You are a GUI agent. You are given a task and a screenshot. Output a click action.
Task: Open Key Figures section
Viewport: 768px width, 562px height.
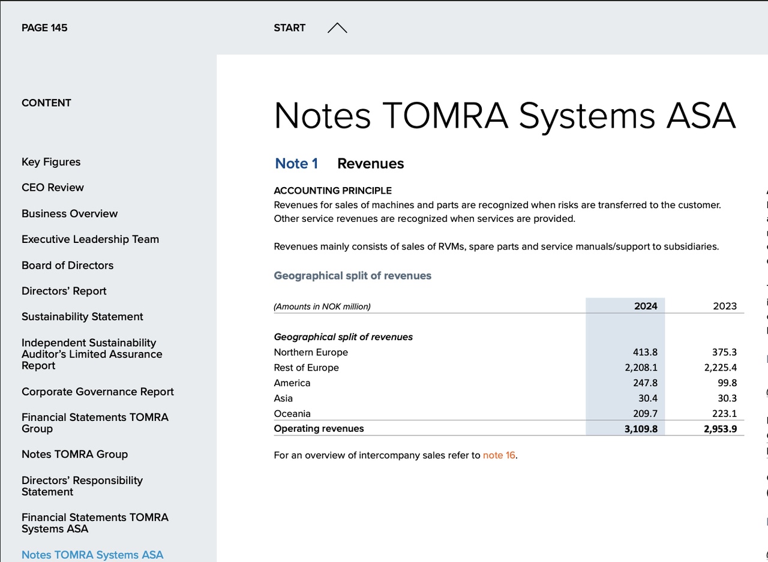(51, 162)
